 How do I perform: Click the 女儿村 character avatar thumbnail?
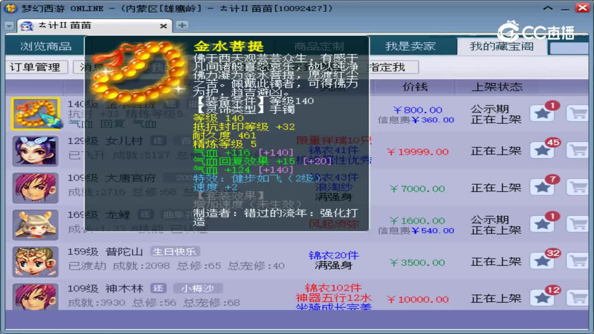pyautogui.click(x=35, y=151)
